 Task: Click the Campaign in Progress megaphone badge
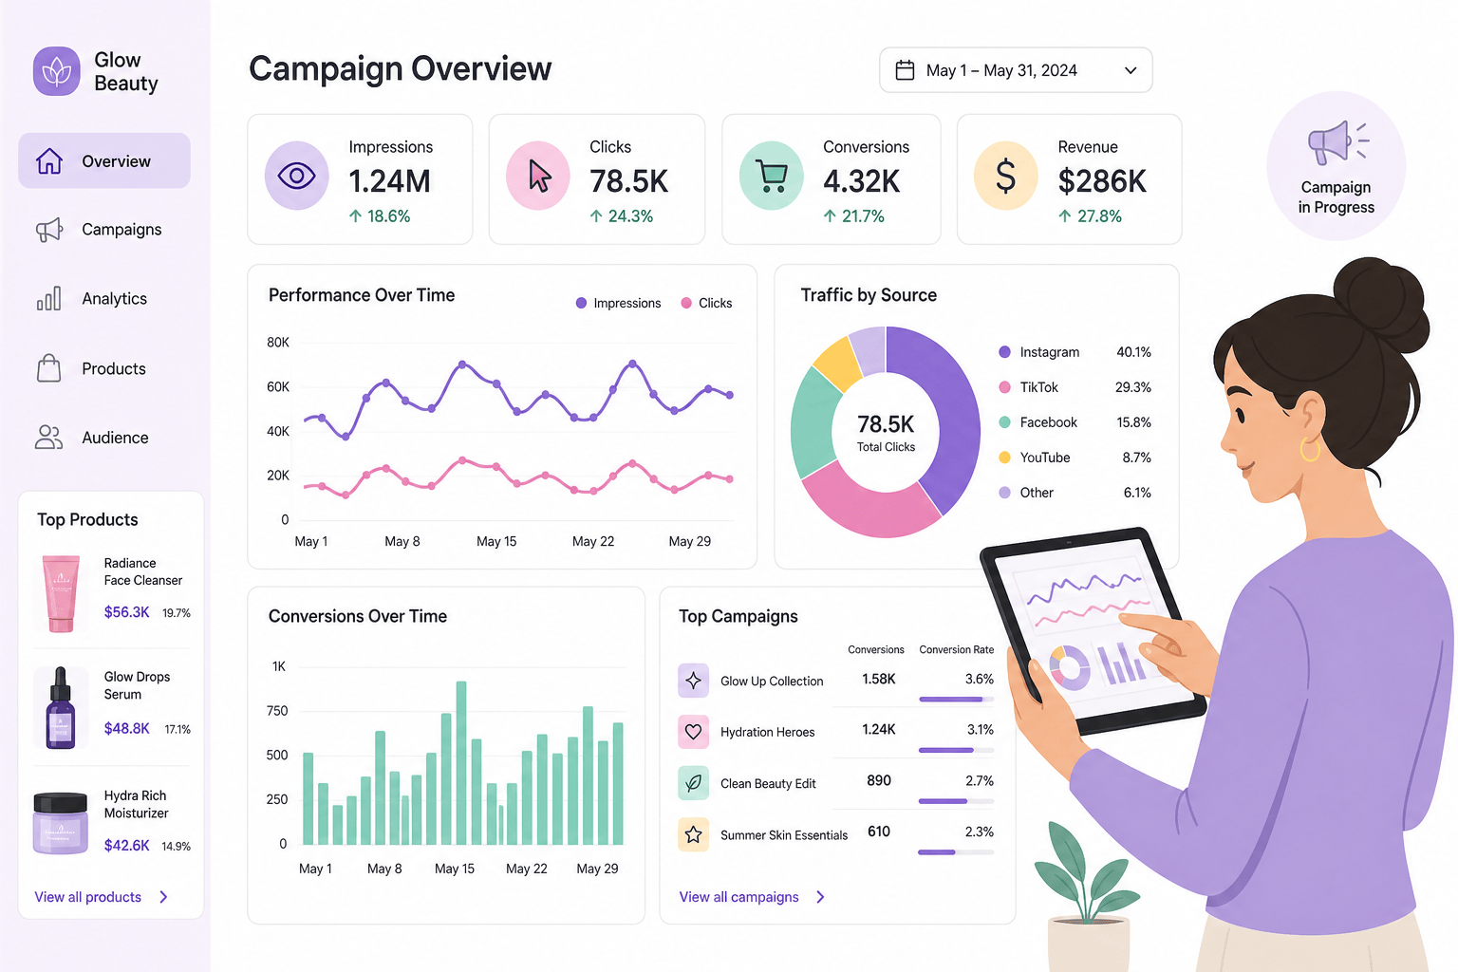pos(1336,166)
